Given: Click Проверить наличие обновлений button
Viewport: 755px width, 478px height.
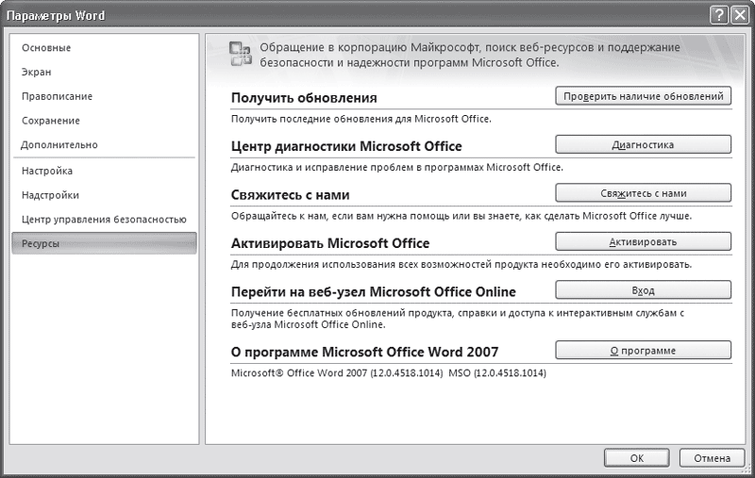Looking at the screenshot, I should 644,96.
